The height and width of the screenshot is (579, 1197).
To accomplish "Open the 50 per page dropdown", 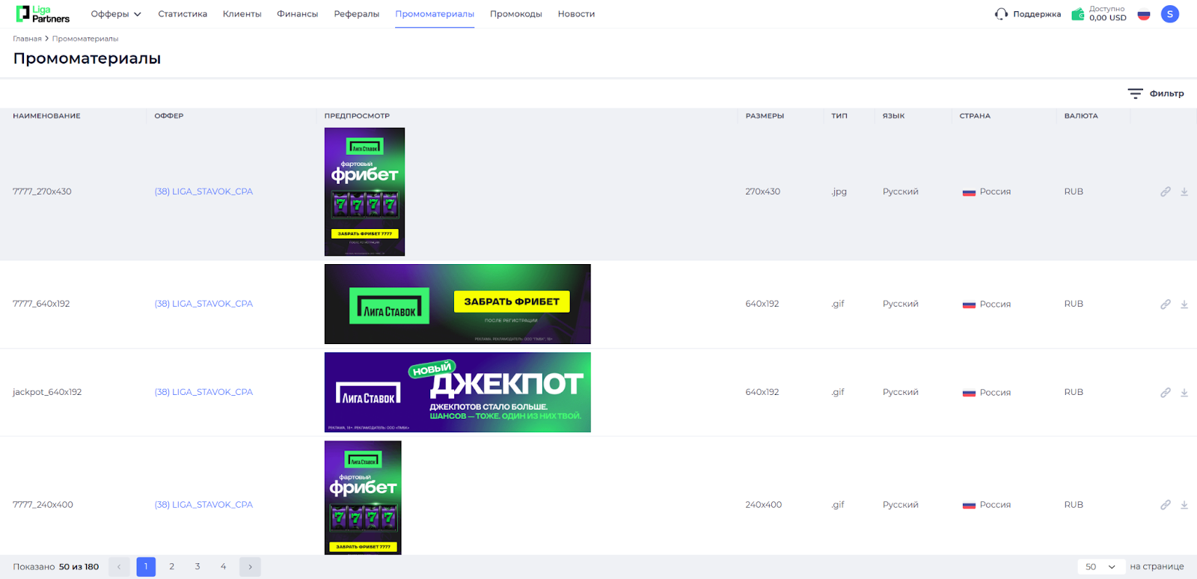I will coord(1100,567).
